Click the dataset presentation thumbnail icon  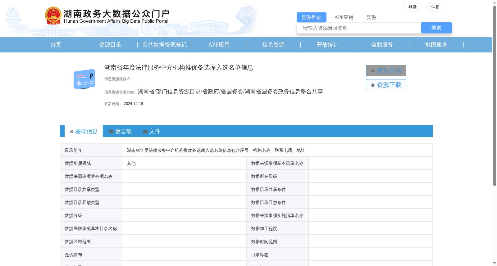(84, 79)
